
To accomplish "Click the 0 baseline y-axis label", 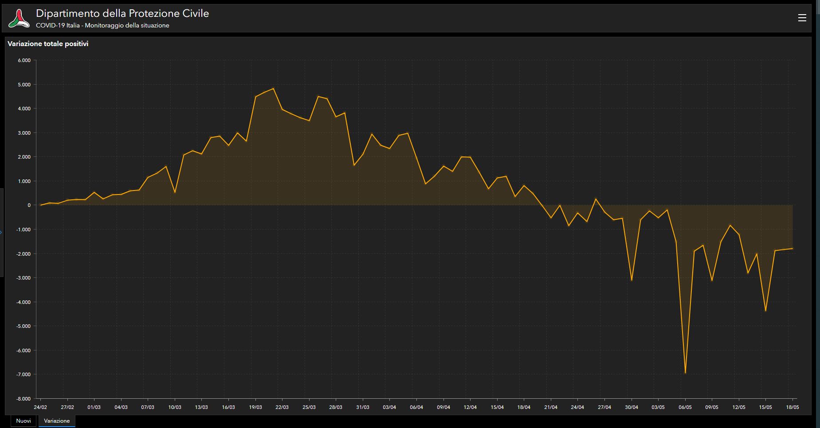I will 29,205.
